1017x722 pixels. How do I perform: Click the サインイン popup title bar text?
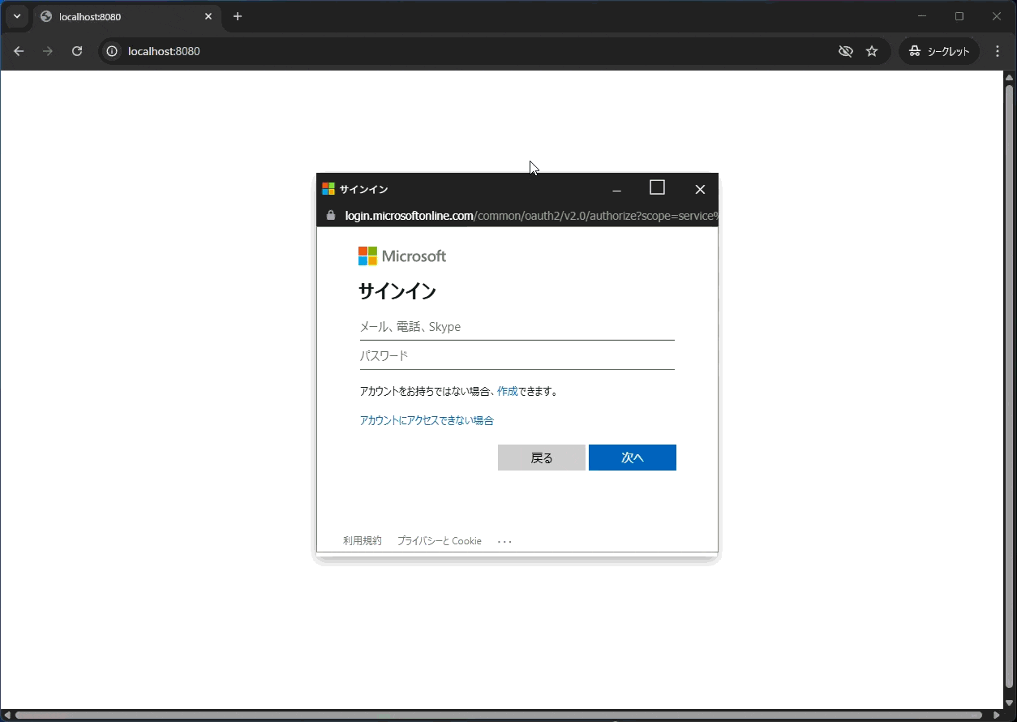click(363, 189)
